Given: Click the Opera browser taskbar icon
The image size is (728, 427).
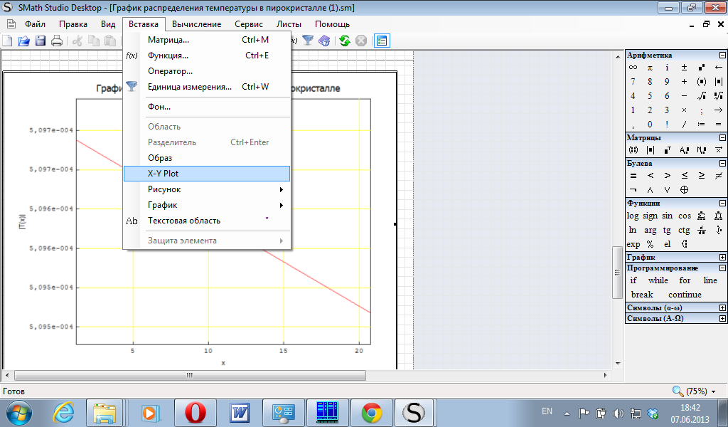Looking at the screenshot, I should (x=196, y=412).
